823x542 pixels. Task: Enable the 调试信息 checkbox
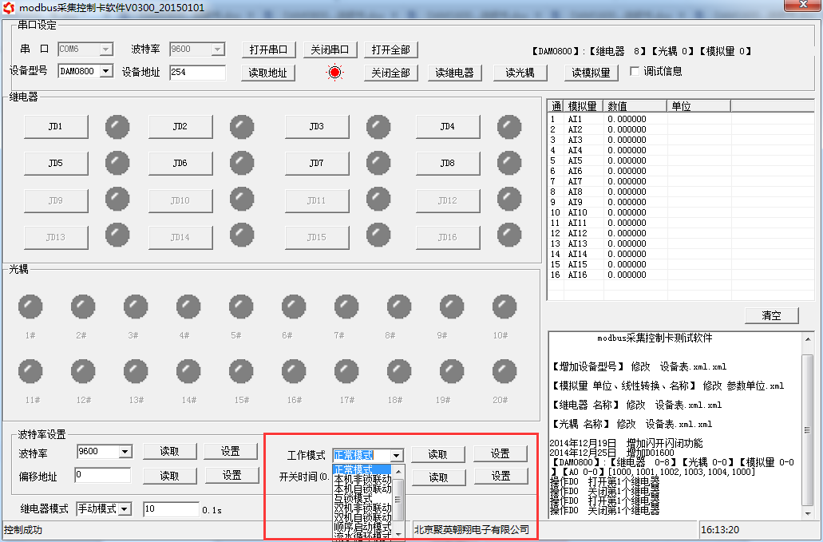click(x=635, y=71)
